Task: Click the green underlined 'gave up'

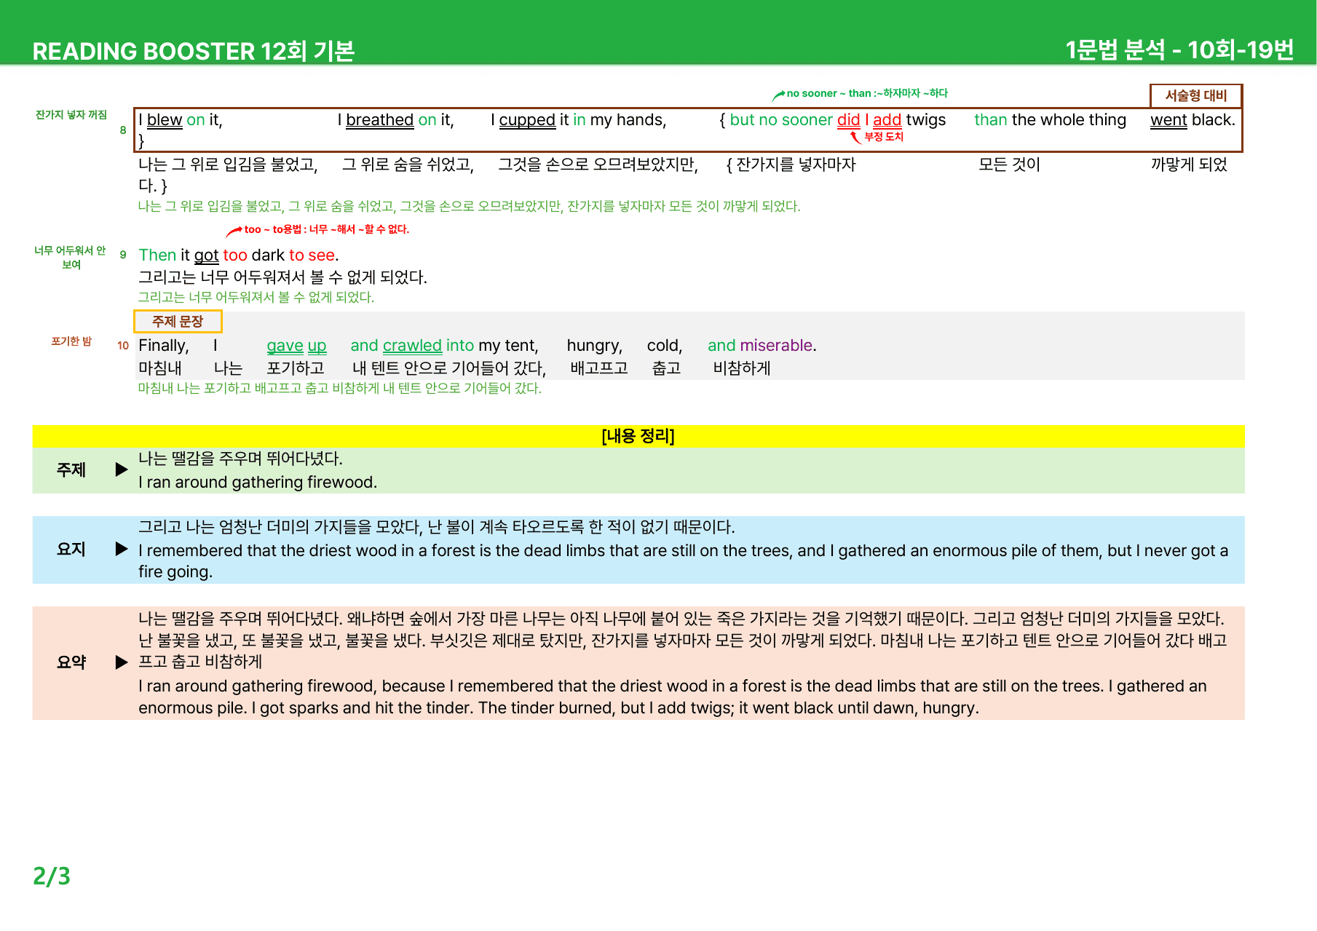Action: (296, 346)
